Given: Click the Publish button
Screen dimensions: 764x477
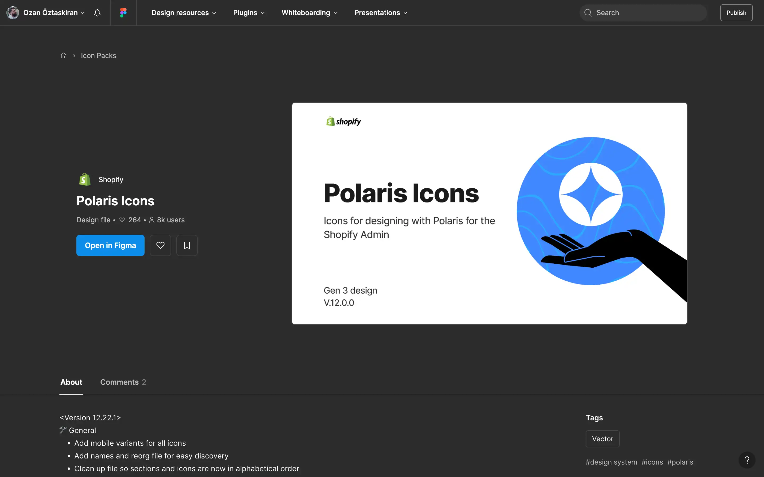Looking at the screenshot, I should (x=736, y=13).
